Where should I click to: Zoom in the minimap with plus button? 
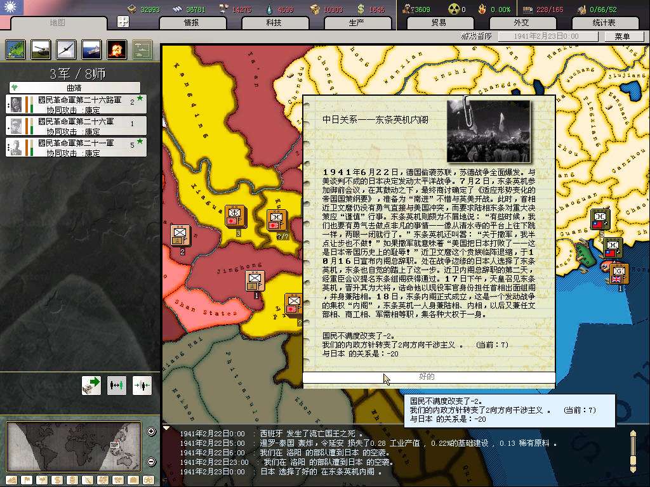(151, 431)
